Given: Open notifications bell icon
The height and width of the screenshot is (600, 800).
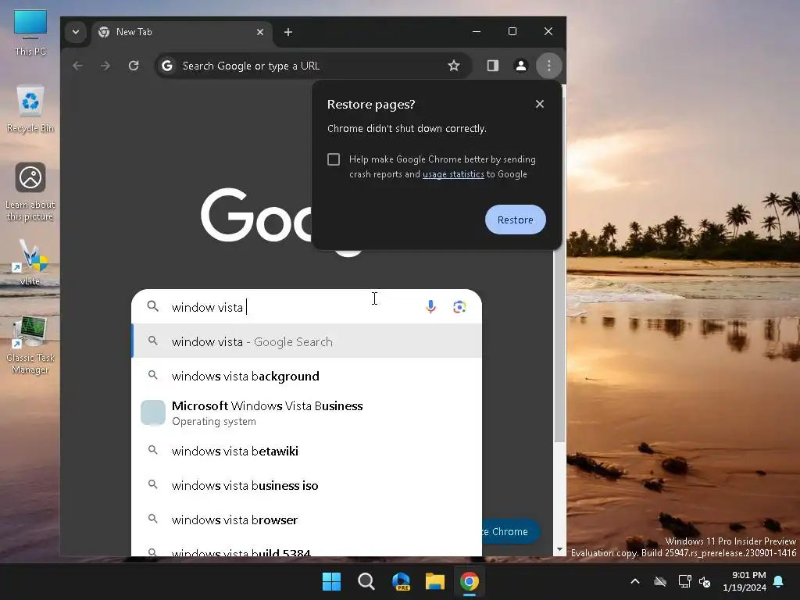Looking at the screenshot, I should point(779,581).
